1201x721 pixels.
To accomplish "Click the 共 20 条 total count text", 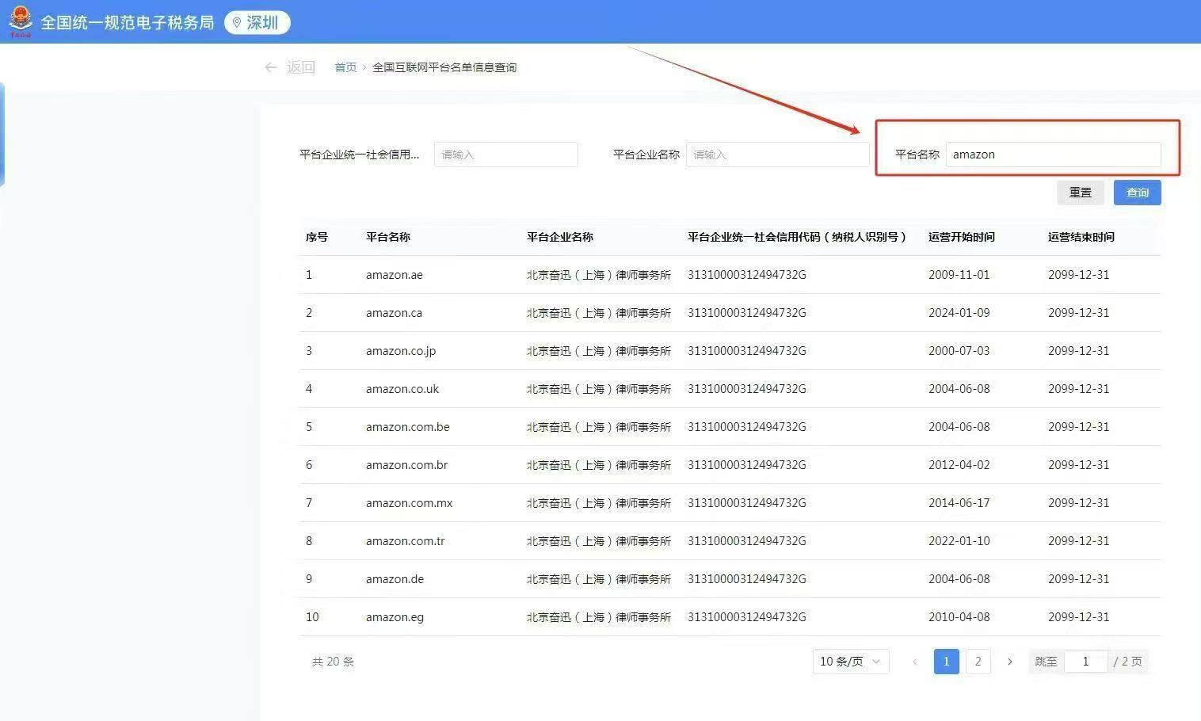I will click(333, 662).
